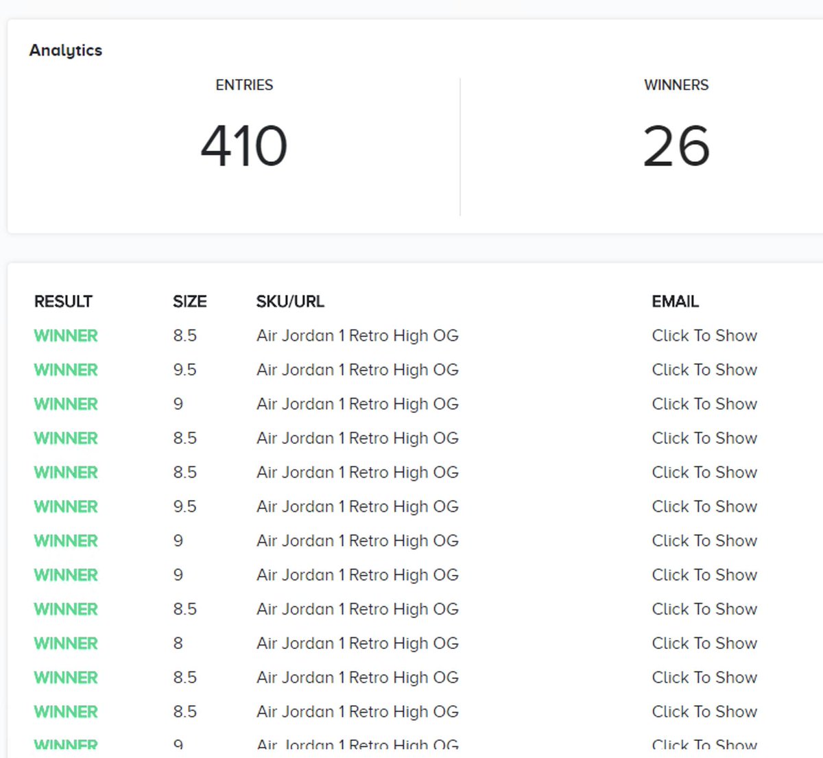The height and width of the screenshot is (758, 823).
Task: Select size 8.5 in first table row
Action: pyautogui.click(x=184, y=335)
